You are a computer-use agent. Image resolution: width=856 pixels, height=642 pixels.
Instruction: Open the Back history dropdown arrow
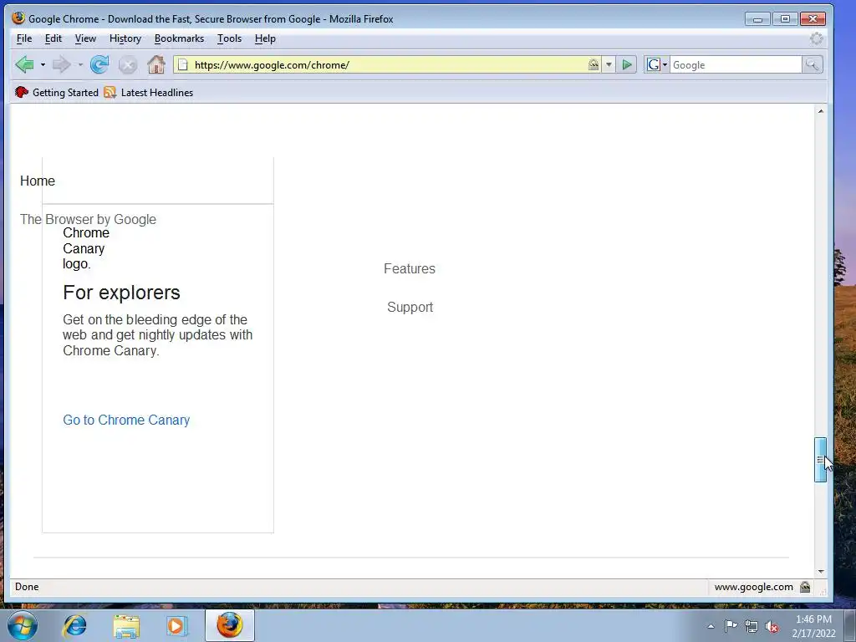click(x=43, y=65)
